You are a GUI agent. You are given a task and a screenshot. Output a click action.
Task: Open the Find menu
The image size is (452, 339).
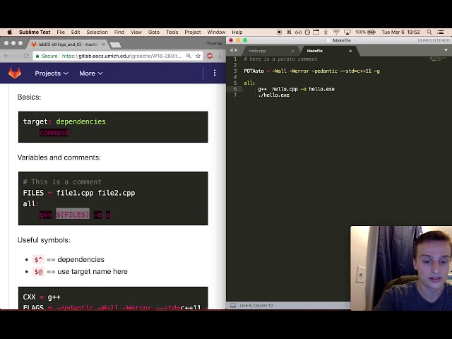coord(119,32)
